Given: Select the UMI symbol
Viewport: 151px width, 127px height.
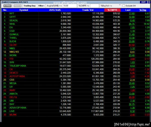Looking at the screenshot, I should 12,101.
